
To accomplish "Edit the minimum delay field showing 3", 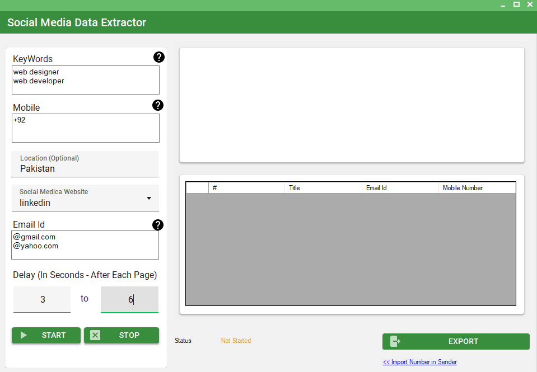I will 42,299.
